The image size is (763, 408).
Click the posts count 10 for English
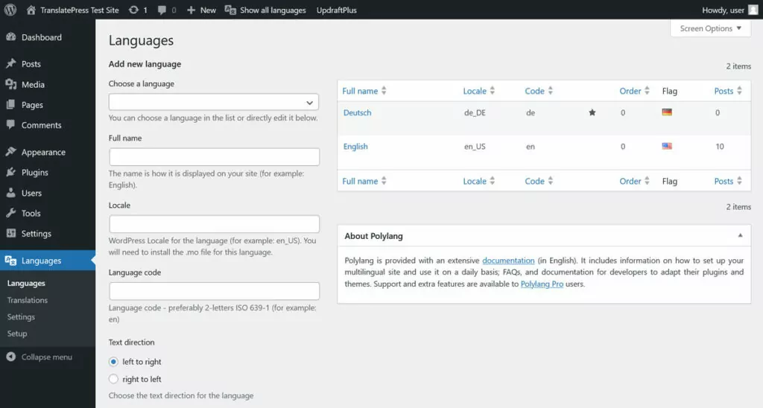pyautogui.click(x=719, y=147)
